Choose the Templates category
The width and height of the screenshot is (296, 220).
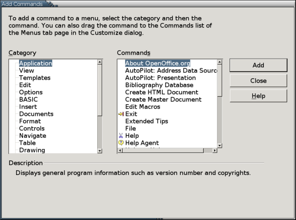coord(35,78)
